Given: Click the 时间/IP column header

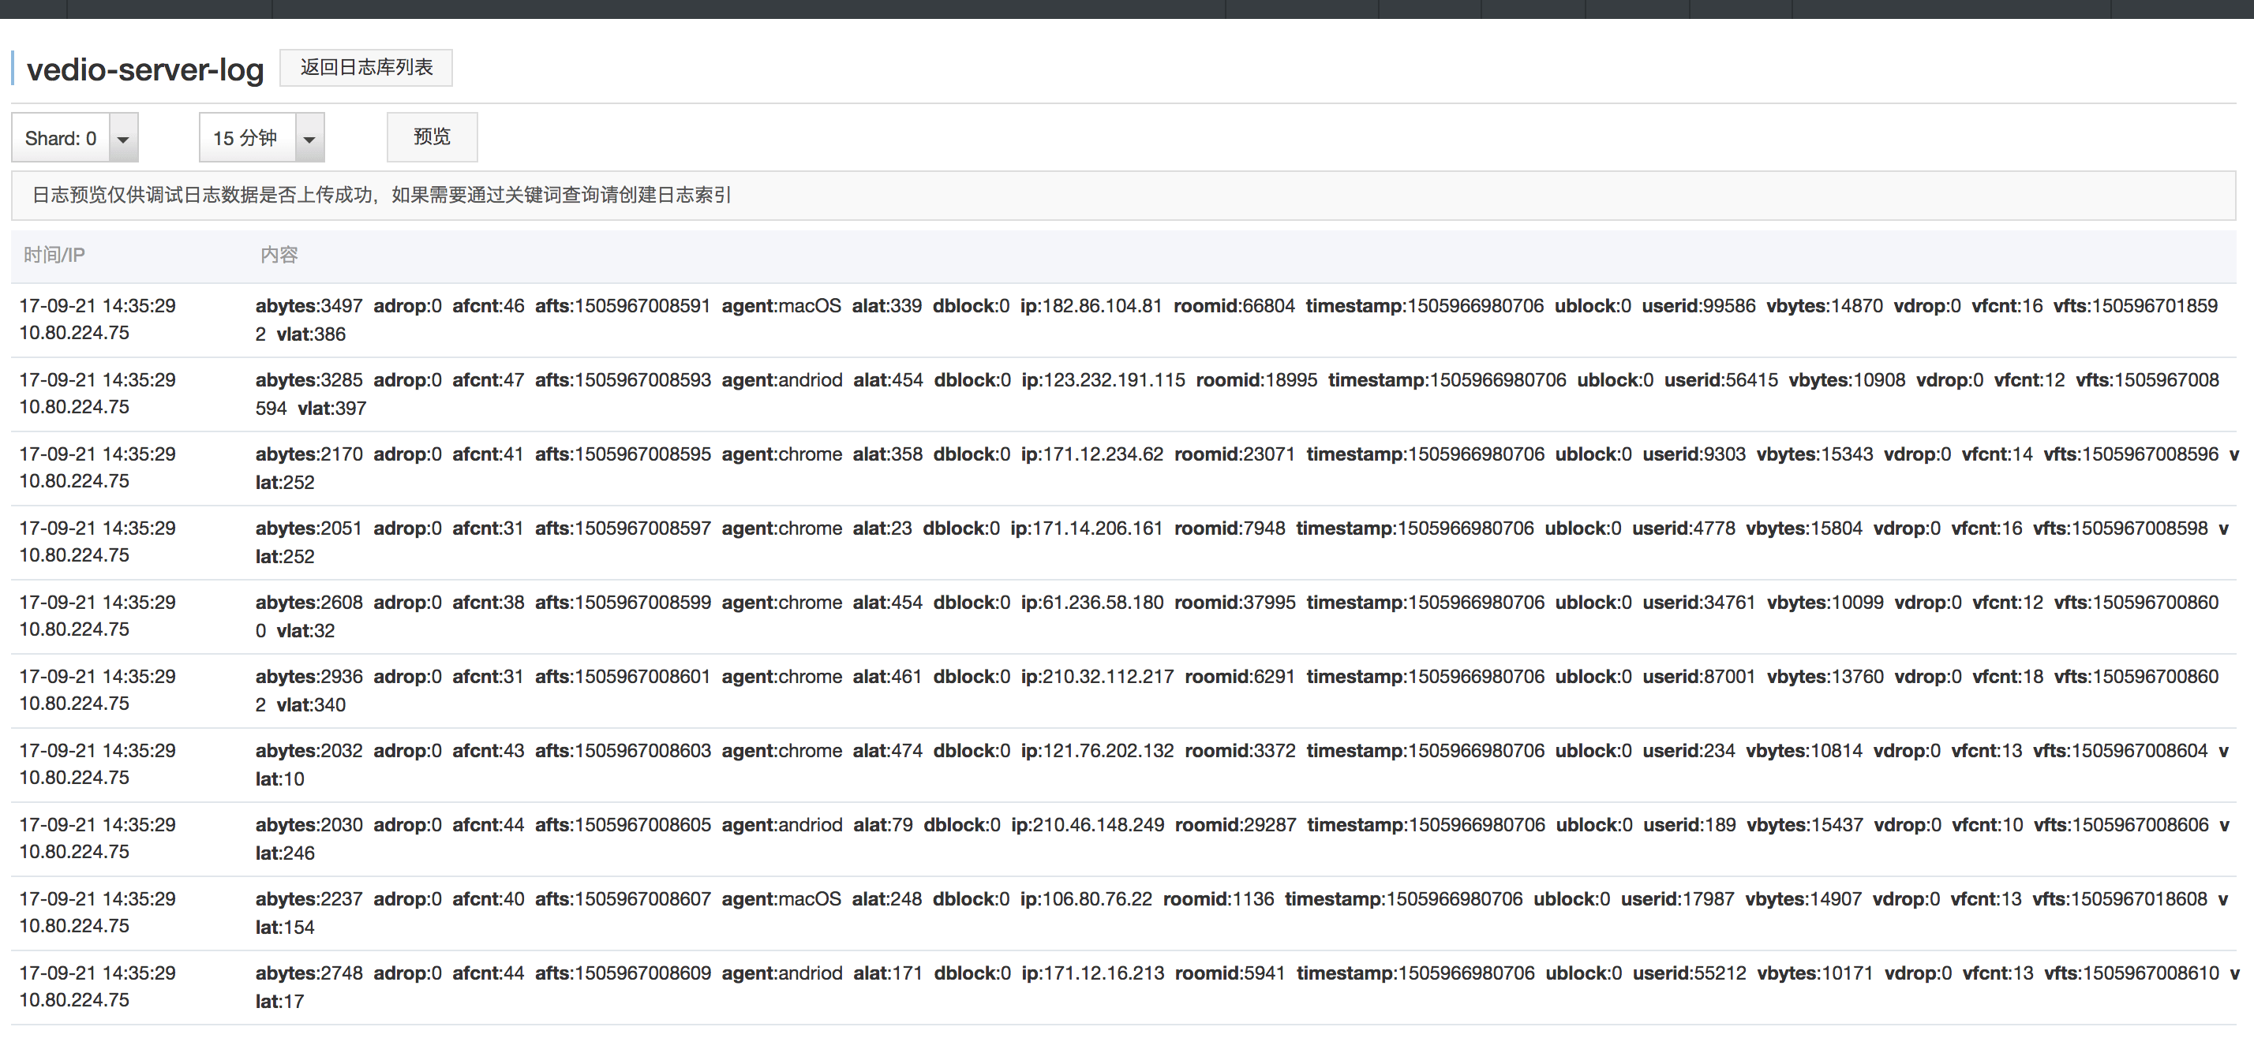Looking at the screenshot, I should (x=54, y=255).
